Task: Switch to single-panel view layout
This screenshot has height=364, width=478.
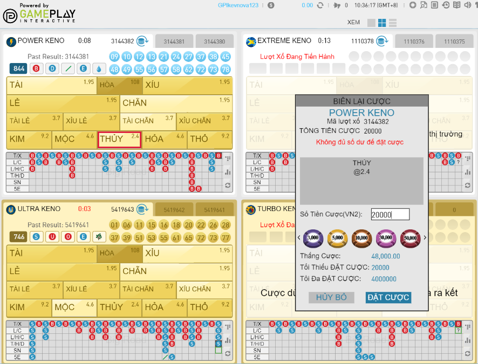Action: pyautogui.click(x=371, y=23)
